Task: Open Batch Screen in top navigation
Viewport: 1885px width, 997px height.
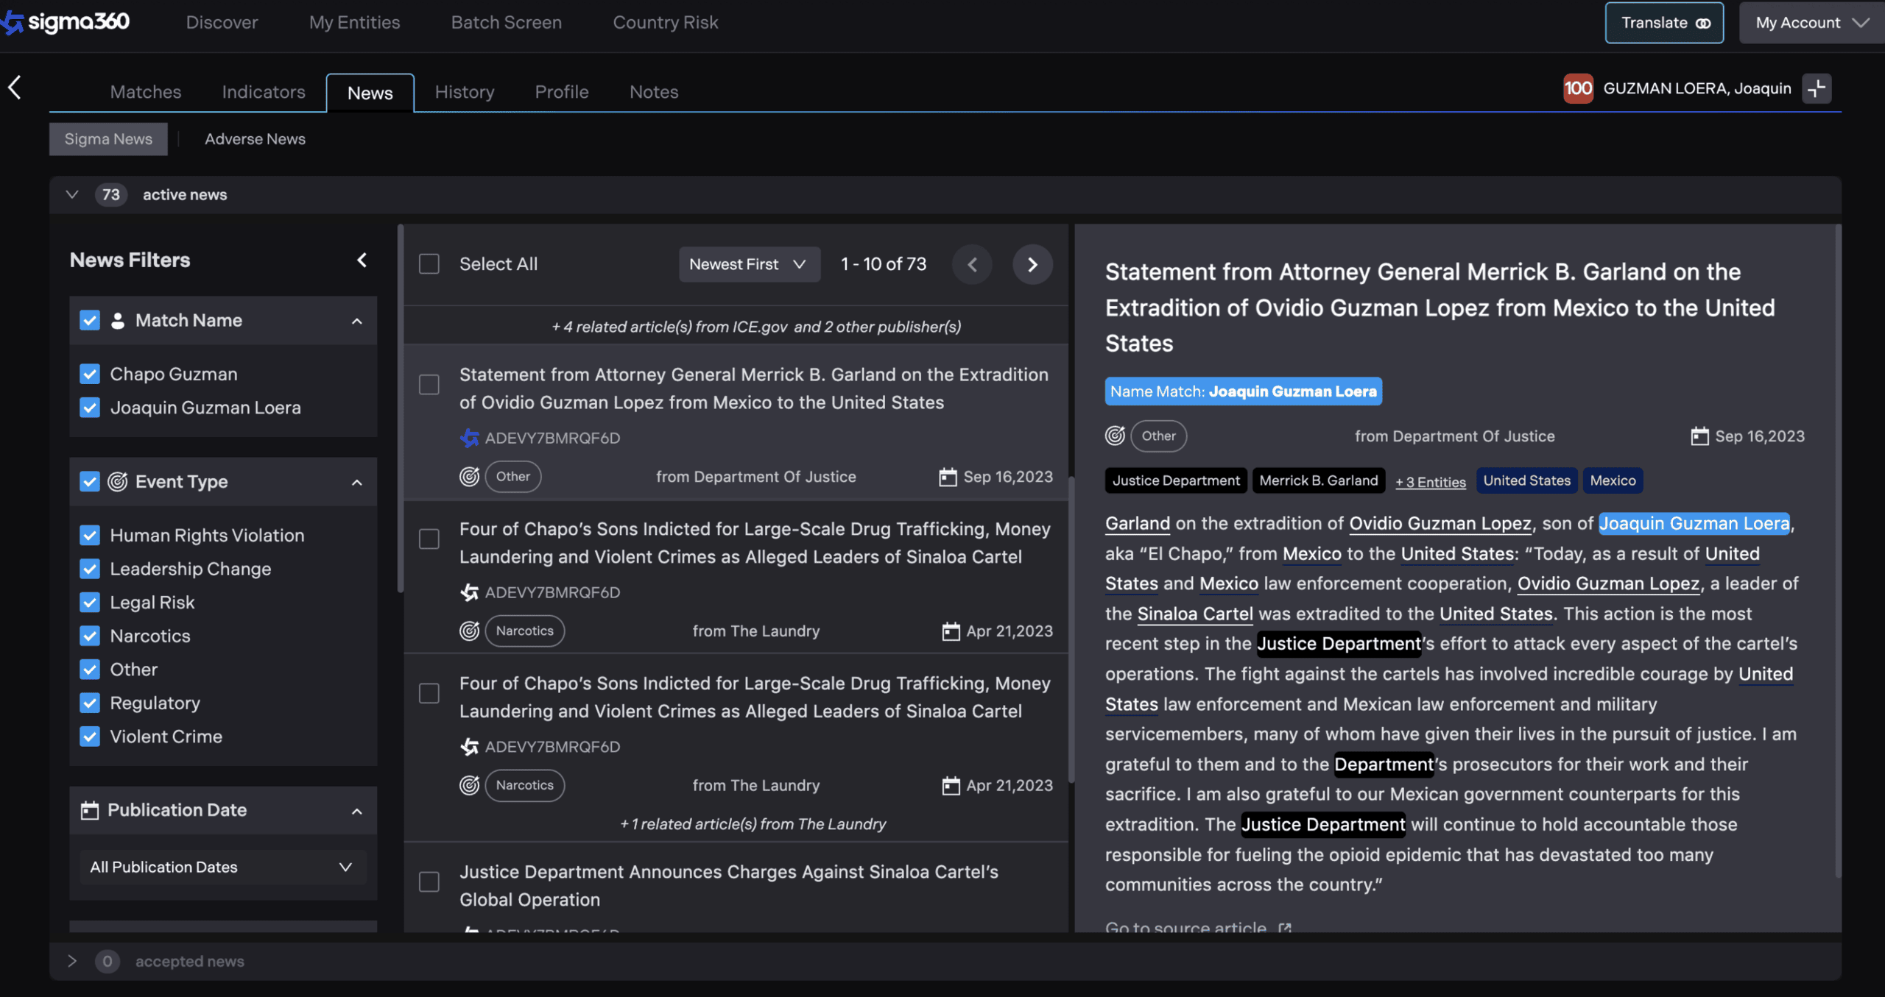Action: click(507, 23)
